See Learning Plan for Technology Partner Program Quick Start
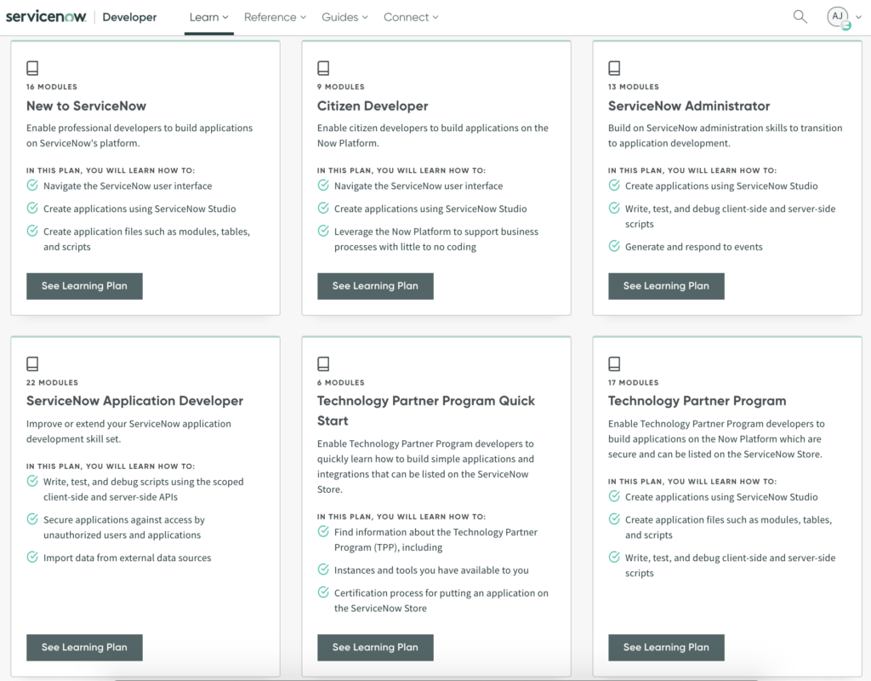Image resolution: width=871 pixels, height=681 pixels. coord(375,647)
